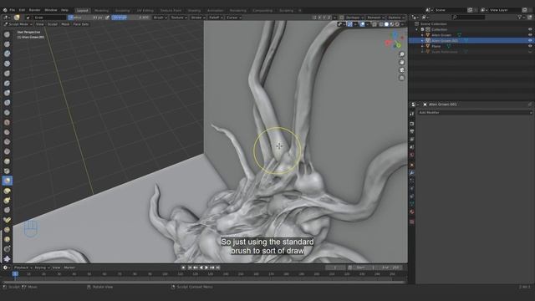Toggle X-ray display mode

pos(374,24)
